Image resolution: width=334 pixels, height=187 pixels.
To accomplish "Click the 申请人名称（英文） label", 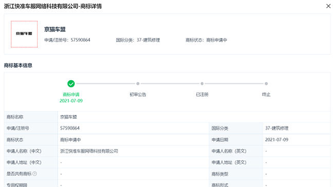I will point(229,151).
